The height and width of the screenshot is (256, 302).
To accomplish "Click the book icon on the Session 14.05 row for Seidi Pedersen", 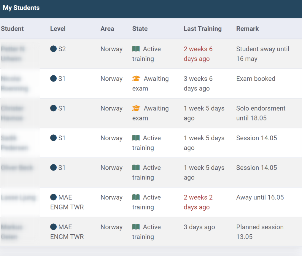I will click(136, 138).
